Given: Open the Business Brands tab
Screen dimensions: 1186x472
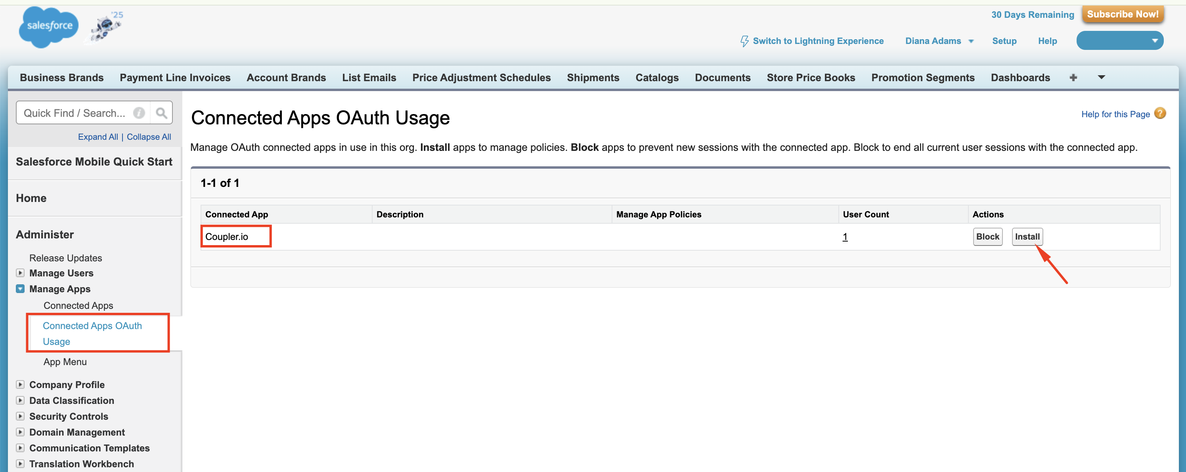Looking at the screenshot, I should click(62, 77).
